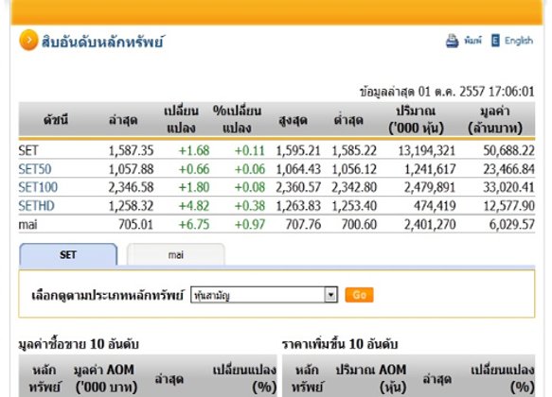
Task: Open the SET50 index link
Action: 35,169
